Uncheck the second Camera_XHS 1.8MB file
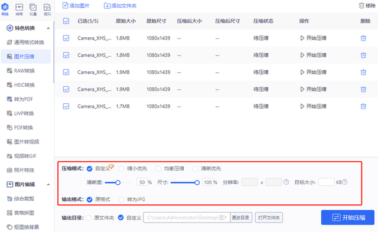Image resolution: width=378 pixels, height=232 pixels. pos(66,55)
